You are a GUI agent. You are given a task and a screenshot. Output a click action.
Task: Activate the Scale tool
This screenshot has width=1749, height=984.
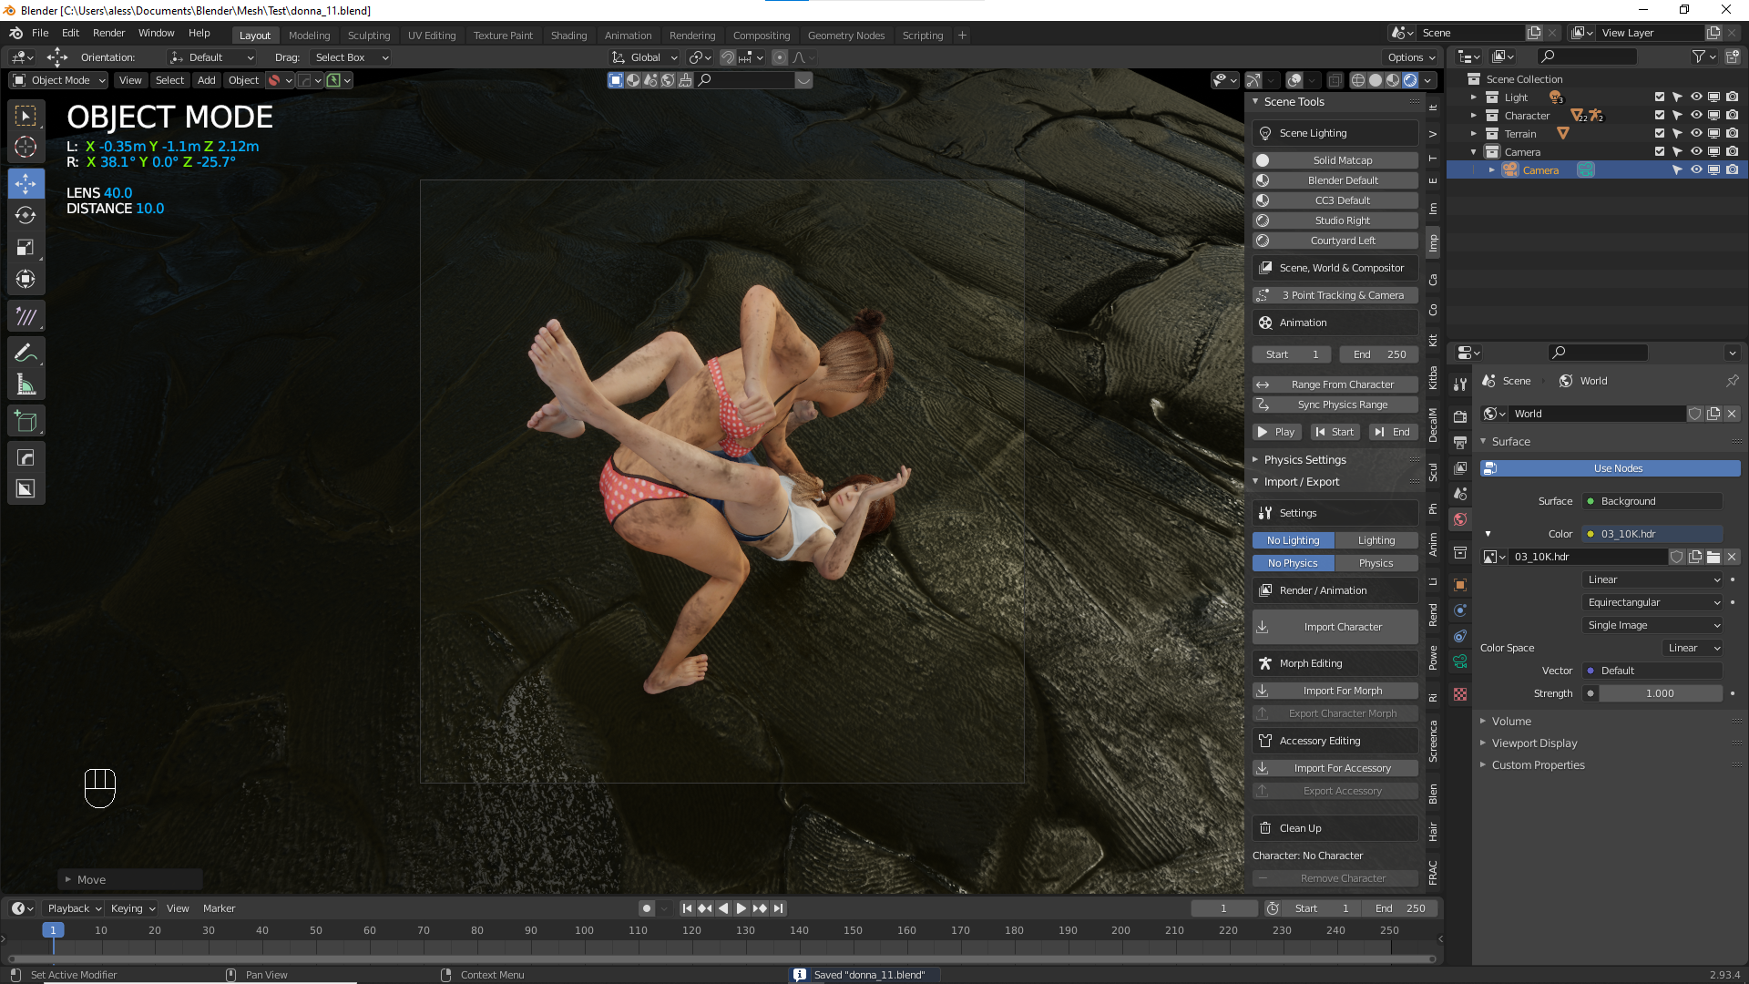(26, 248)
